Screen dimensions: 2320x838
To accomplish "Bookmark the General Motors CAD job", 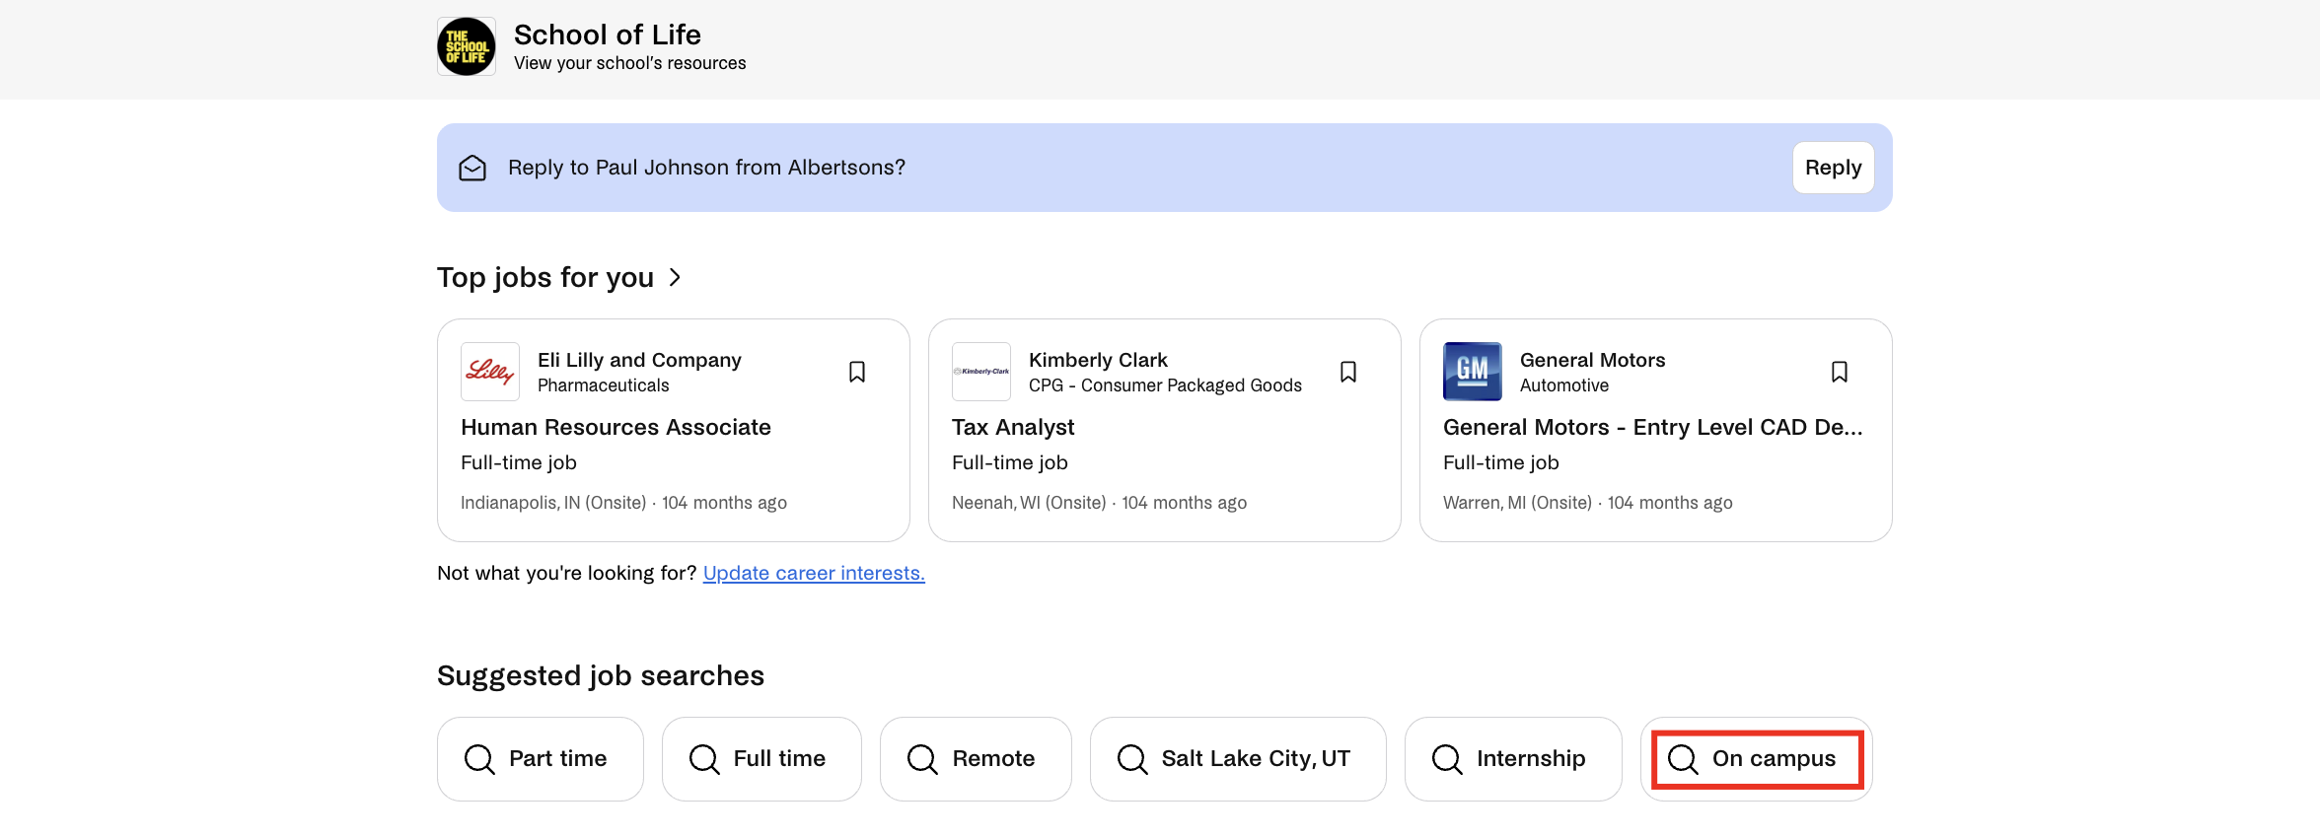I will pos(1840,372).
